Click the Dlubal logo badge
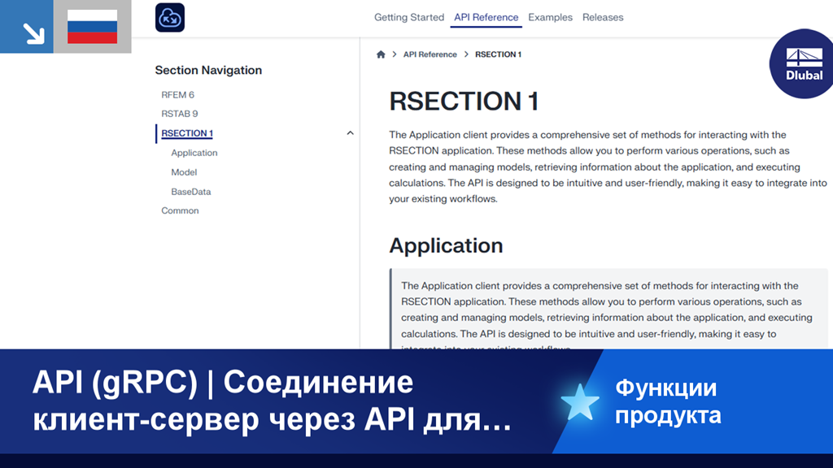Viewport: 833px width, 468px height. (x=802, y=63)
